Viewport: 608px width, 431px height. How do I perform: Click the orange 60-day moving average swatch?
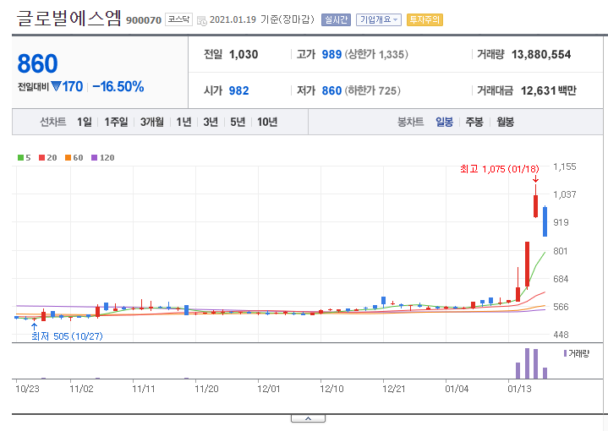[68, 158]
